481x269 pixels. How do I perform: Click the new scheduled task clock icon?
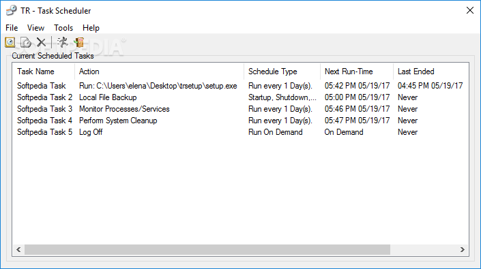click(10, 42)
